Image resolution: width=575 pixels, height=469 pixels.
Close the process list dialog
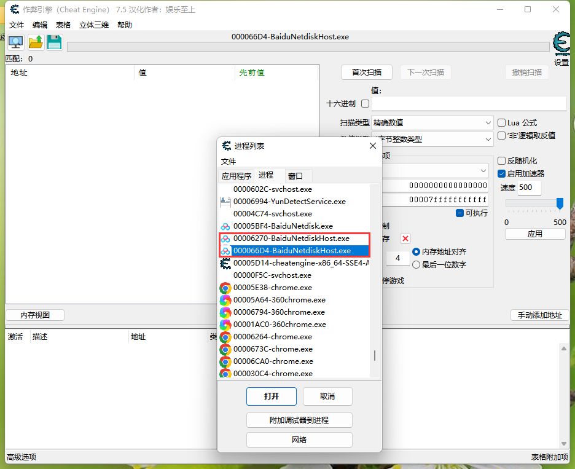[373, 146]
